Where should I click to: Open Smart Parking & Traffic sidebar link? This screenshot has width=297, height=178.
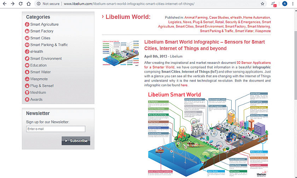[x=49, y=45]
